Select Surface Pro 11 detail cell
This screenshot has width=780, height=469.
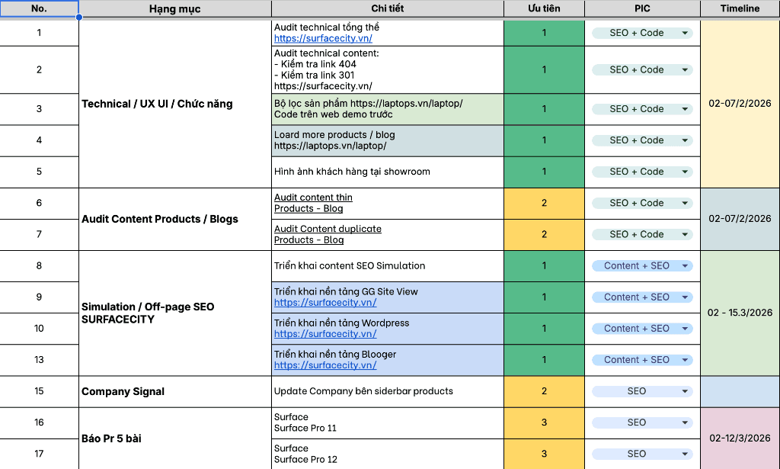(x=388, y=422)
